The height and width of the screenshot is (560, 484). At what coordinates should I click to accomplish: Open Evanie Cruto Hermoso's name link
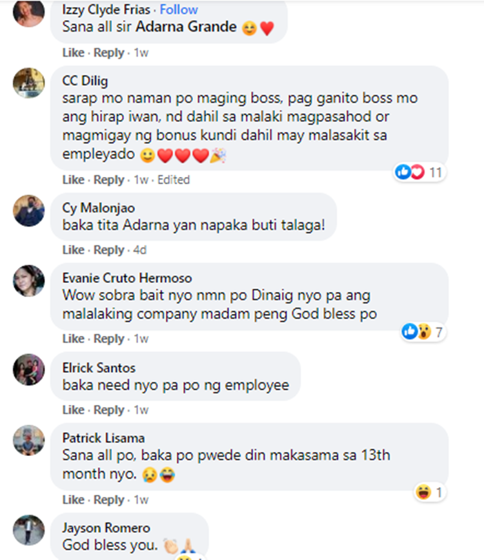(x=127, y=278)
